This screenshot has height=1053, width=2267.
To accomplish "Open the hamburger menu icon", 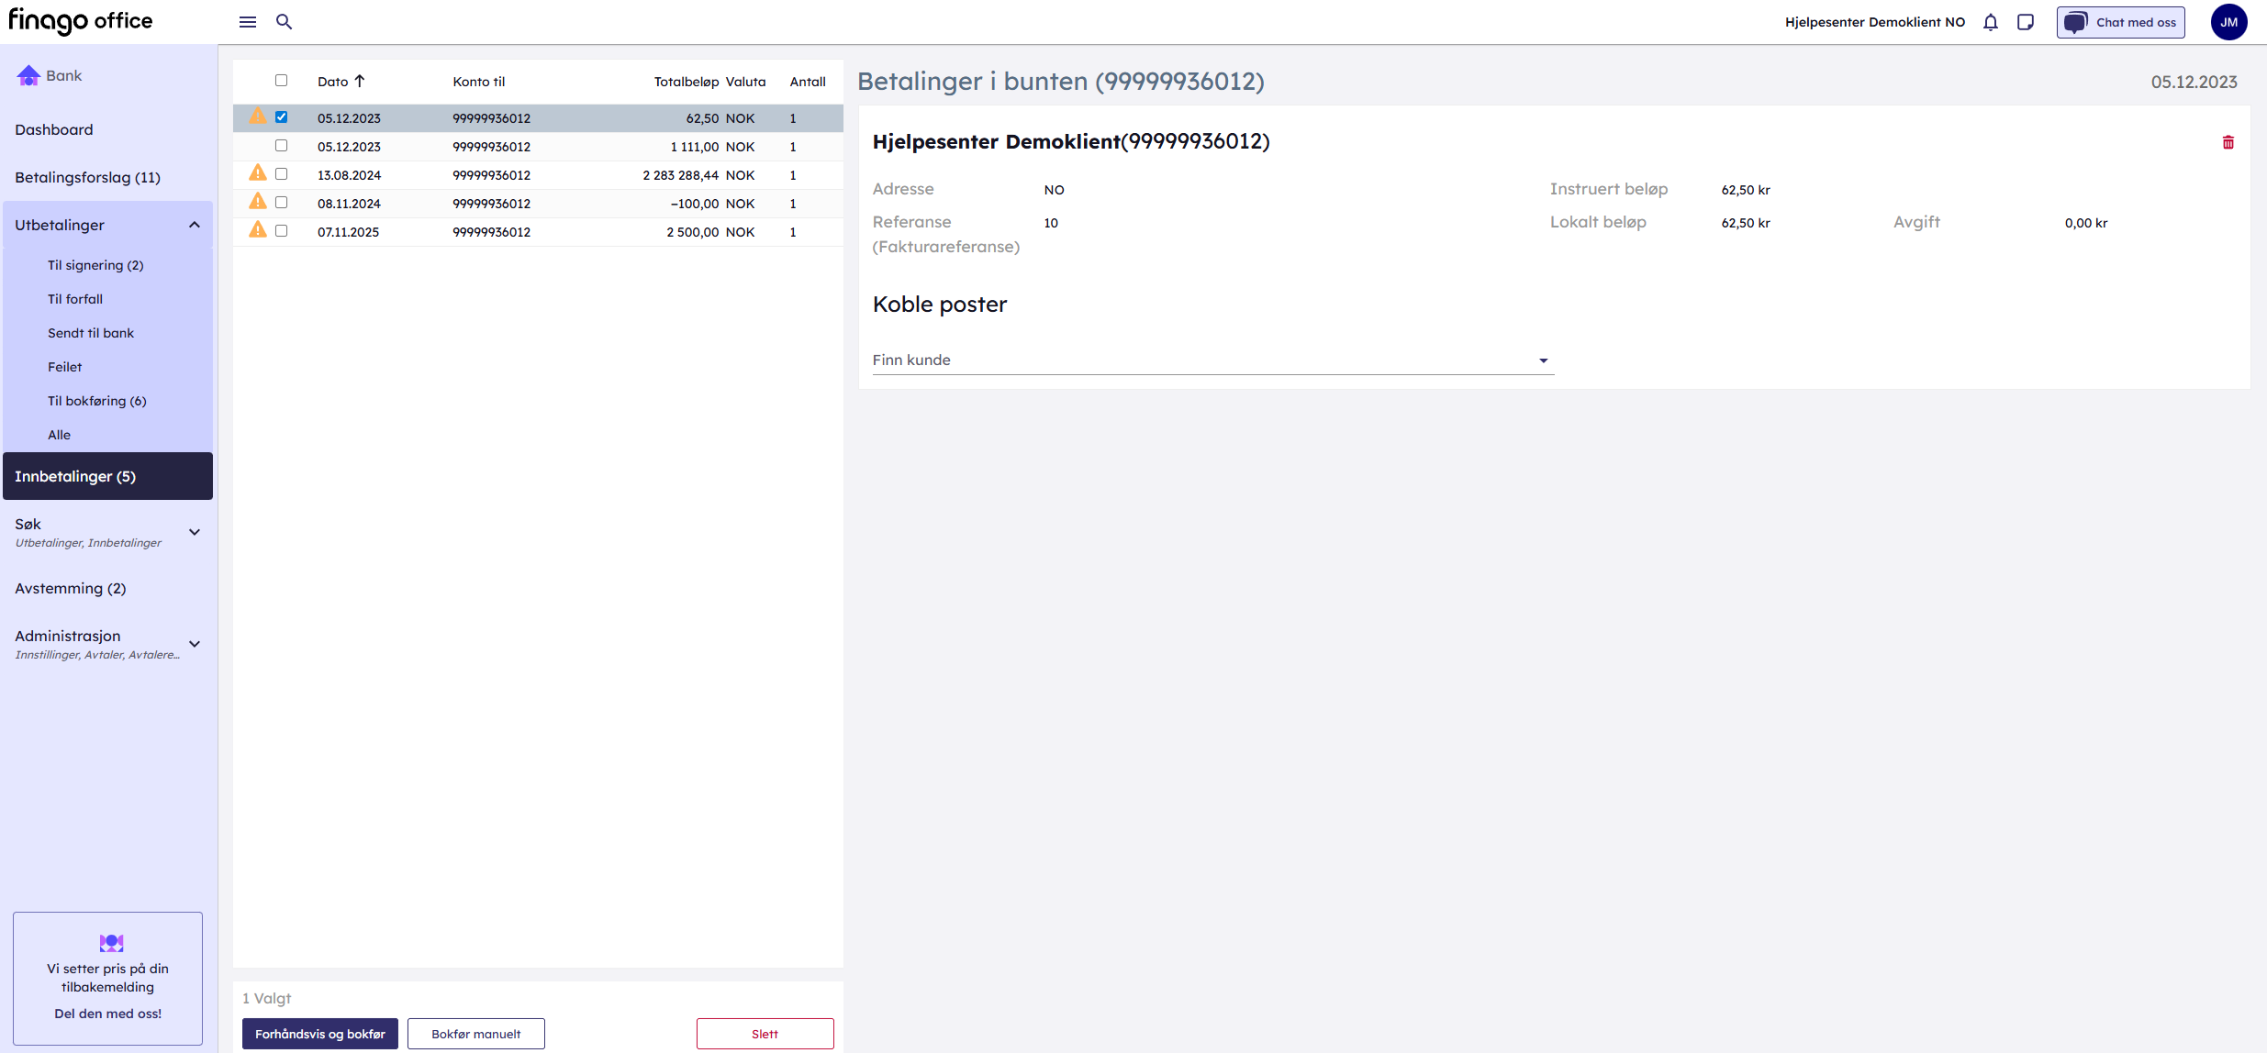I will coord(248,22).
